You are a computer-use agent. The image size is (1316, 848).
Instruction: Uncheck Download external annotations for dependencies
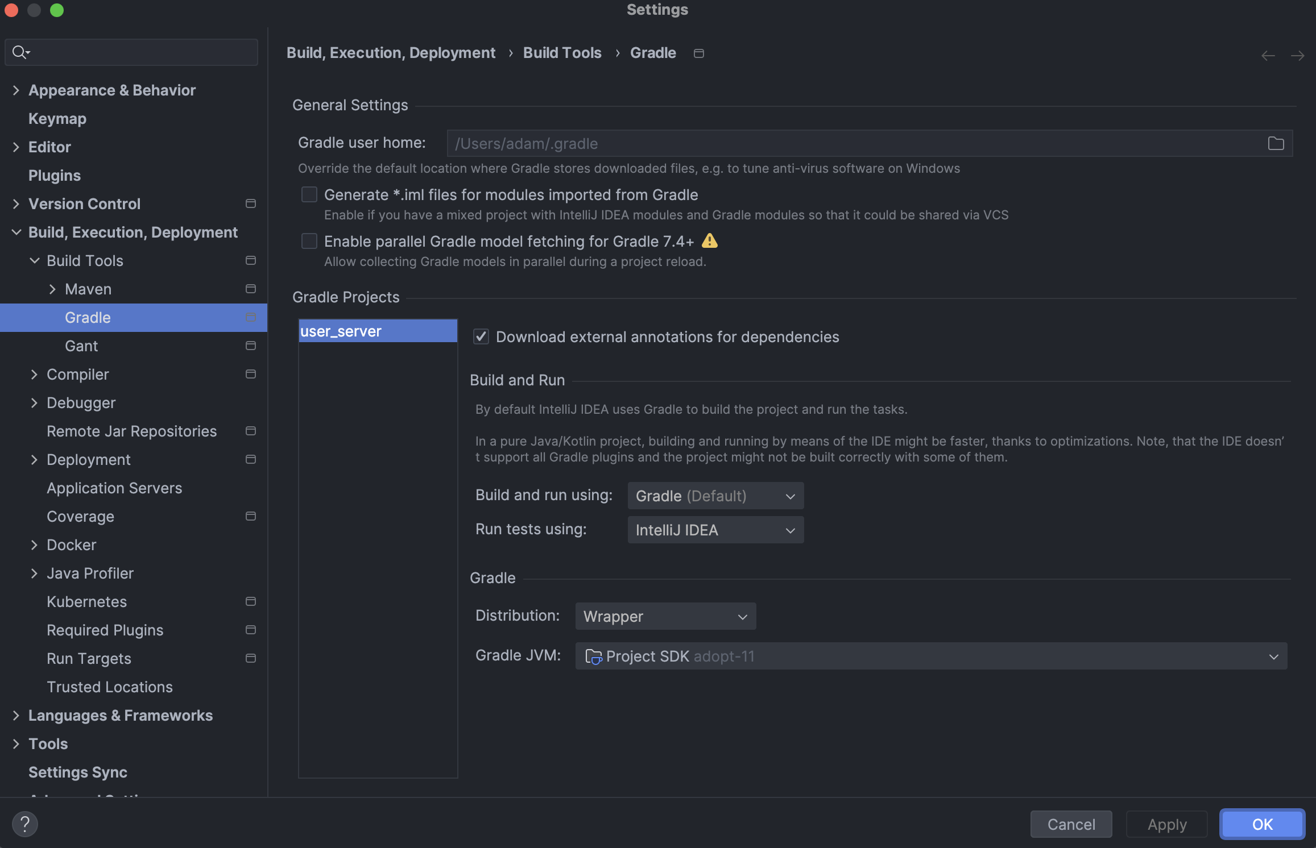tap(481, 336)
